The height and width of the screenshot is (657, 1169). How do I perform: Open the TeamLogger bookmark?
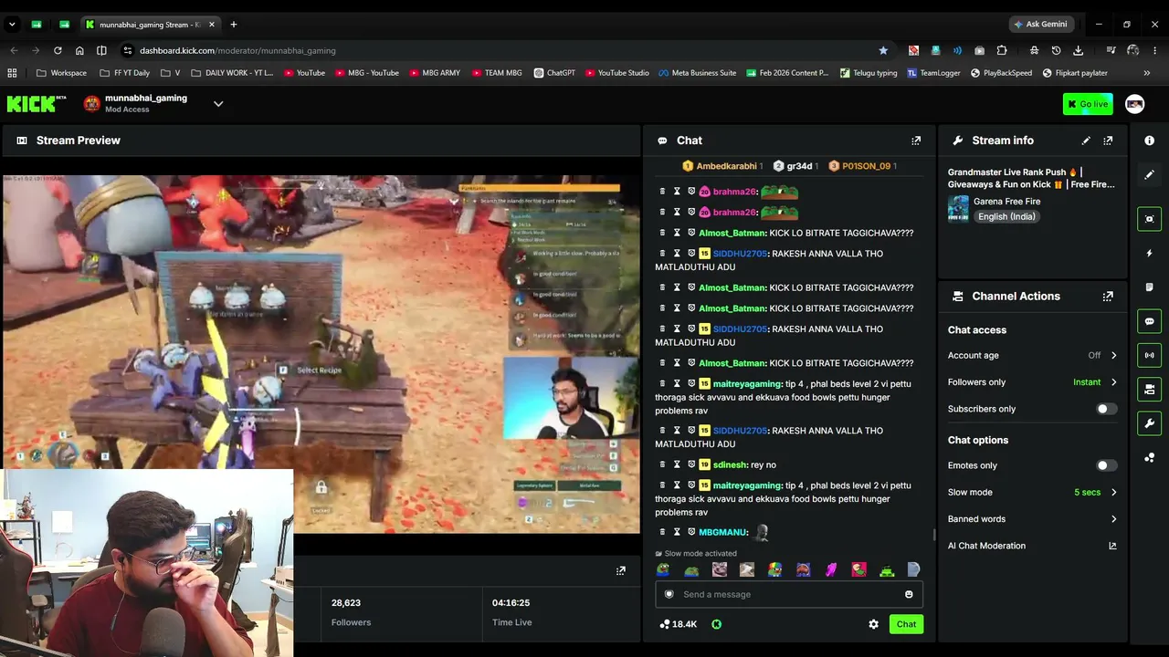(x=933, y=73)
